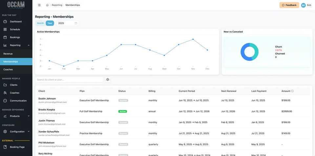This screenshot has width=315, height=156.
Task: Open the 2025 year picker
Action: (x=68, y=23)
